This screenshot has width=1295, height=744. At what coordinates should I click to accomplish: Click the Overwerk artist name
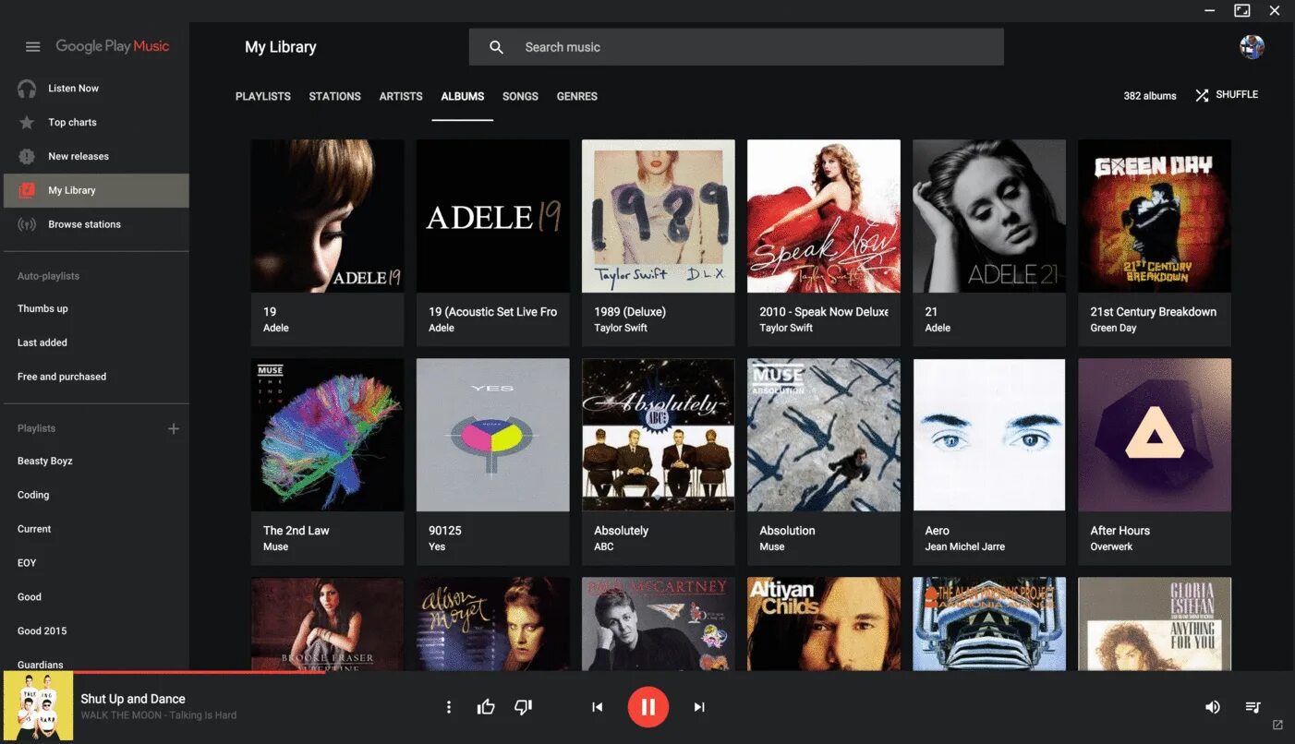pyautogui.click(x=1111, y=546)
